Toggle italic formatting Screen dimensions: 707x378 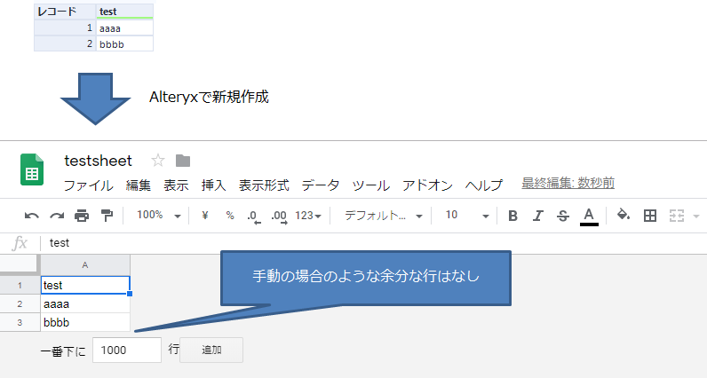point(537,216)
